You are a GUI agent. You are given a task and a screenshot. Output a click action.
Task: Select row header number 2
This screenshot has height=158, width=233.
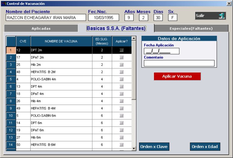point(11,57)
